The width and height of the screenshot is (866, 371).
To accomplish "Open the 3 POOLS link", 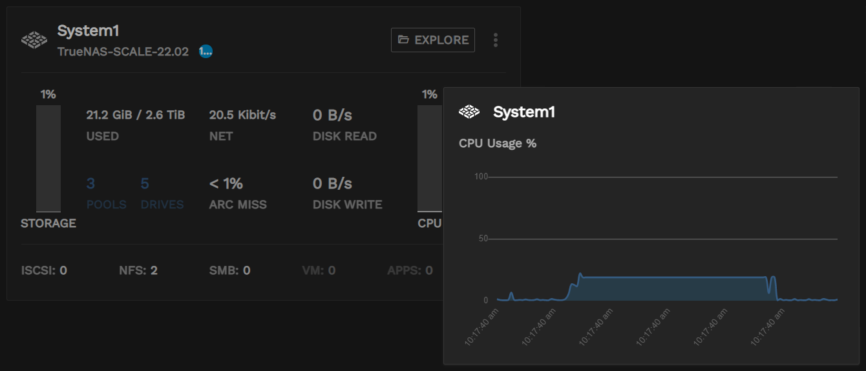I will coord(106,194).
